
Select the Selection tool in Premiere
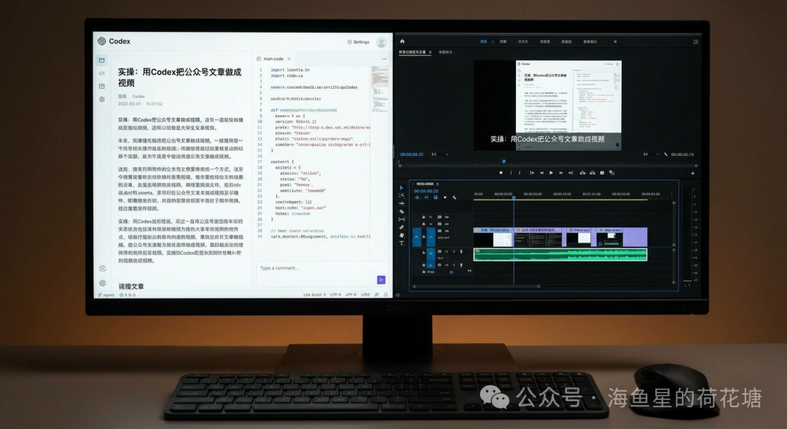[x=402, y=188]
